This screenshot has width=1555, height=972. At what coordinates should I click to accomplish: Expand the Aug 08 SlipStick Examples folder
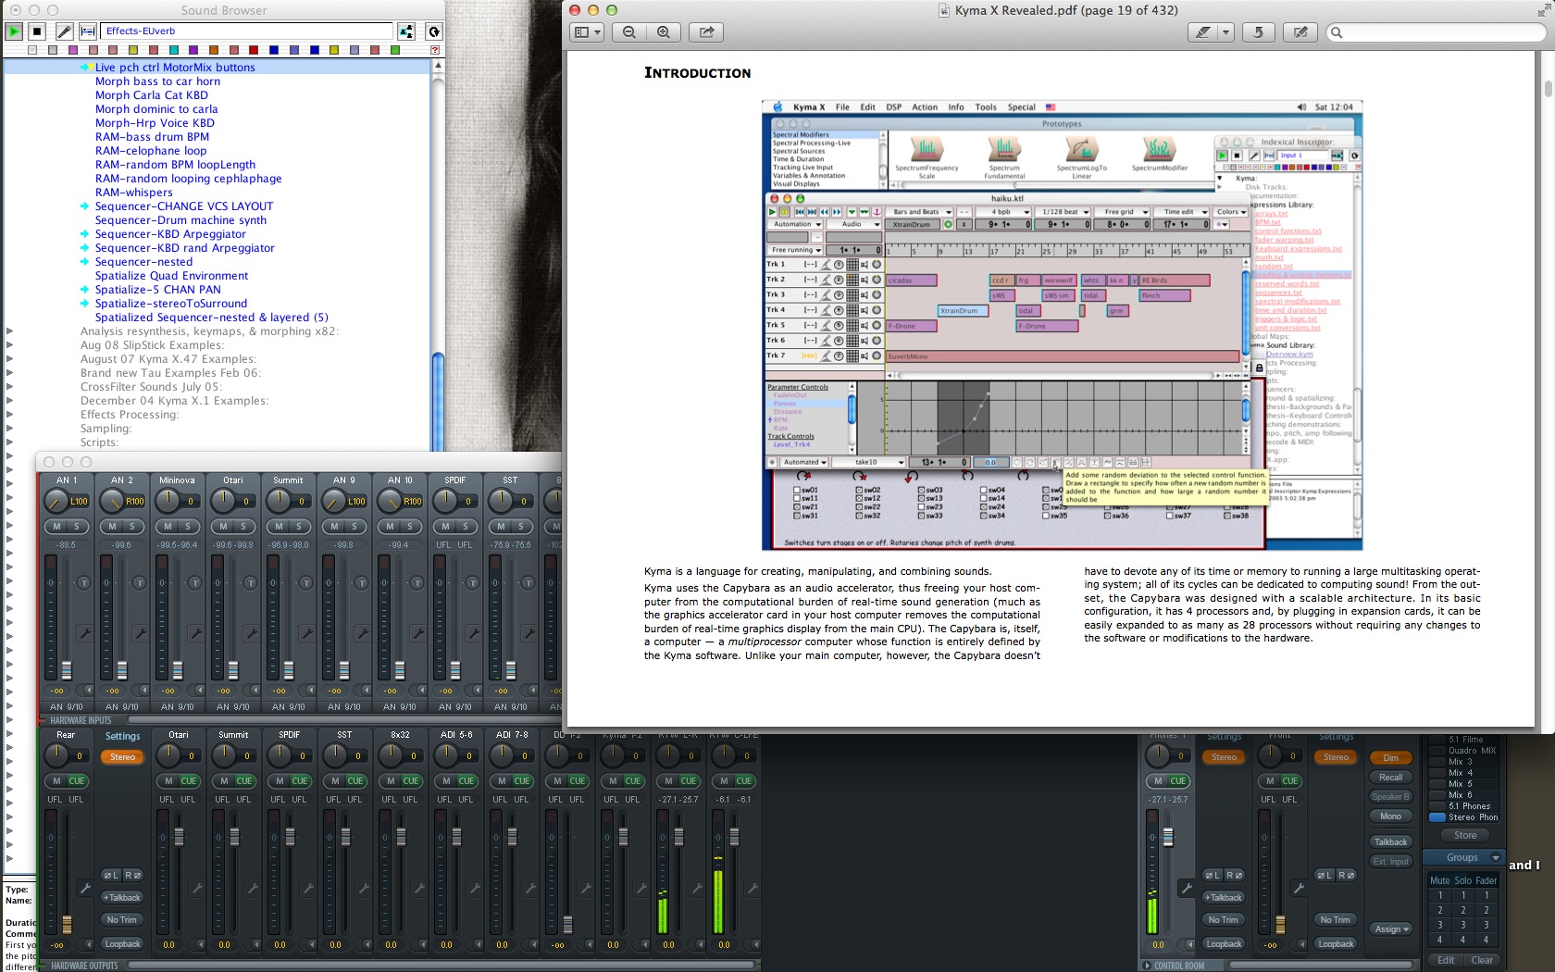point(10,345)
